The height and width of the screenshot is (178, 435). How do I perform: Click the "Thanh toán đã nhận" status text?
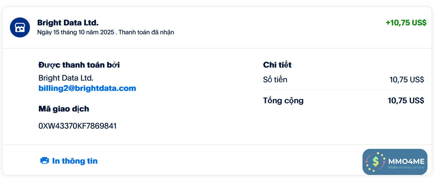(146, 32)
